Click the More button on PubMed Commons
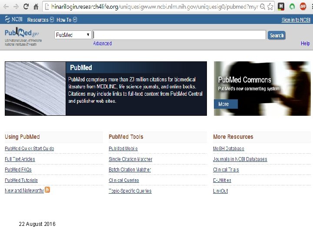Viewport: 313px width, 235px height. tap(226, 104)
